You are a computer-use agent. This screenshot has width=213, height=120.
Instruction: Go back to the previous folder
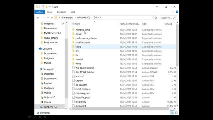pos(38,18)
